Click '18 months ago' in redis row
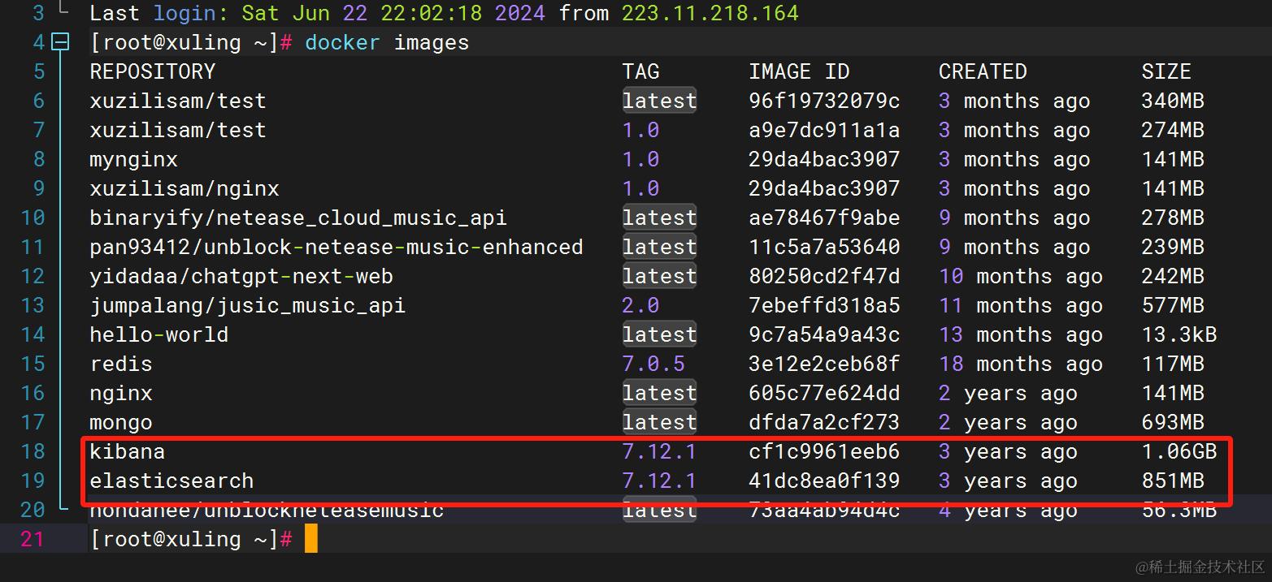Screen dimensions: 1272x582 click(x=1021, y=364)
